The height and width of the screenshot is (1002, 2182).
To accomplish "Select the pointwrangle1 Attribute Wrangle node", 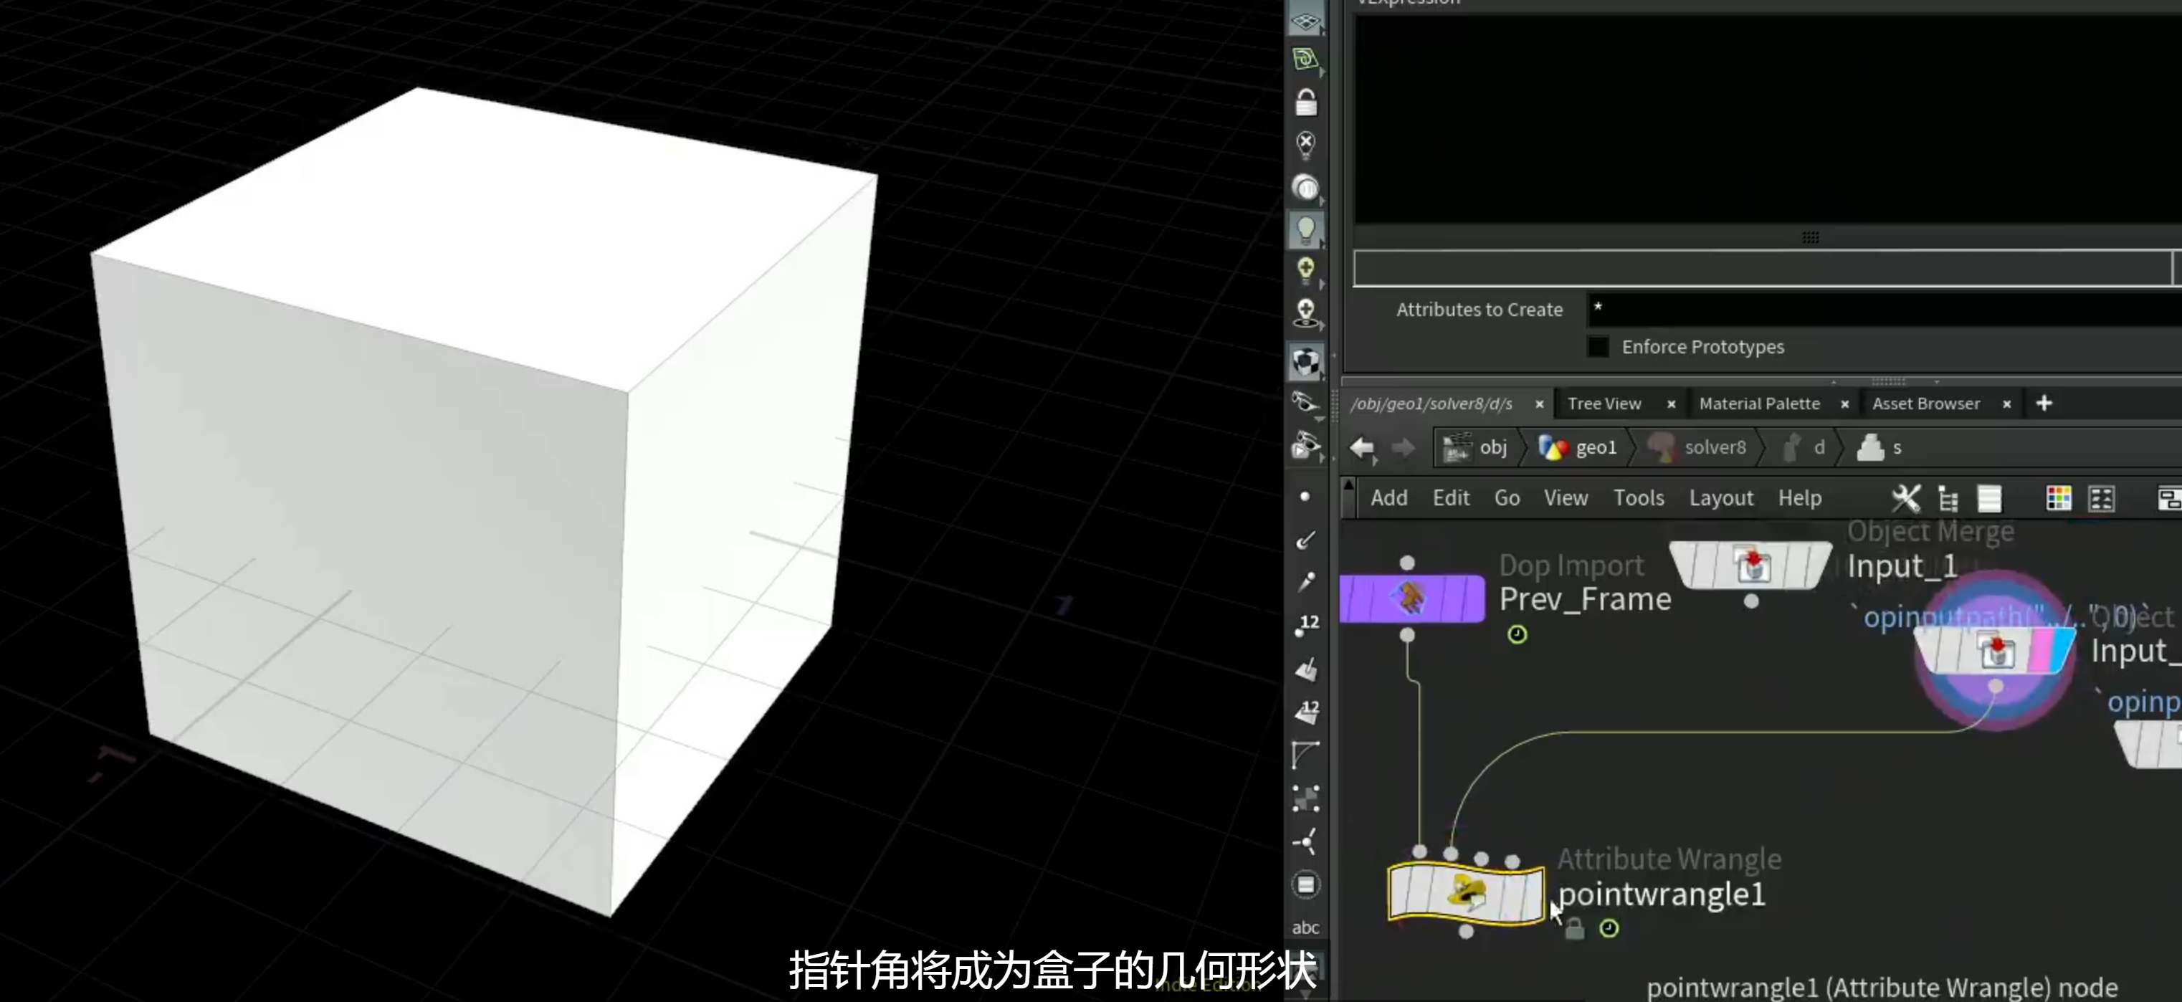I will [1466, 892].
